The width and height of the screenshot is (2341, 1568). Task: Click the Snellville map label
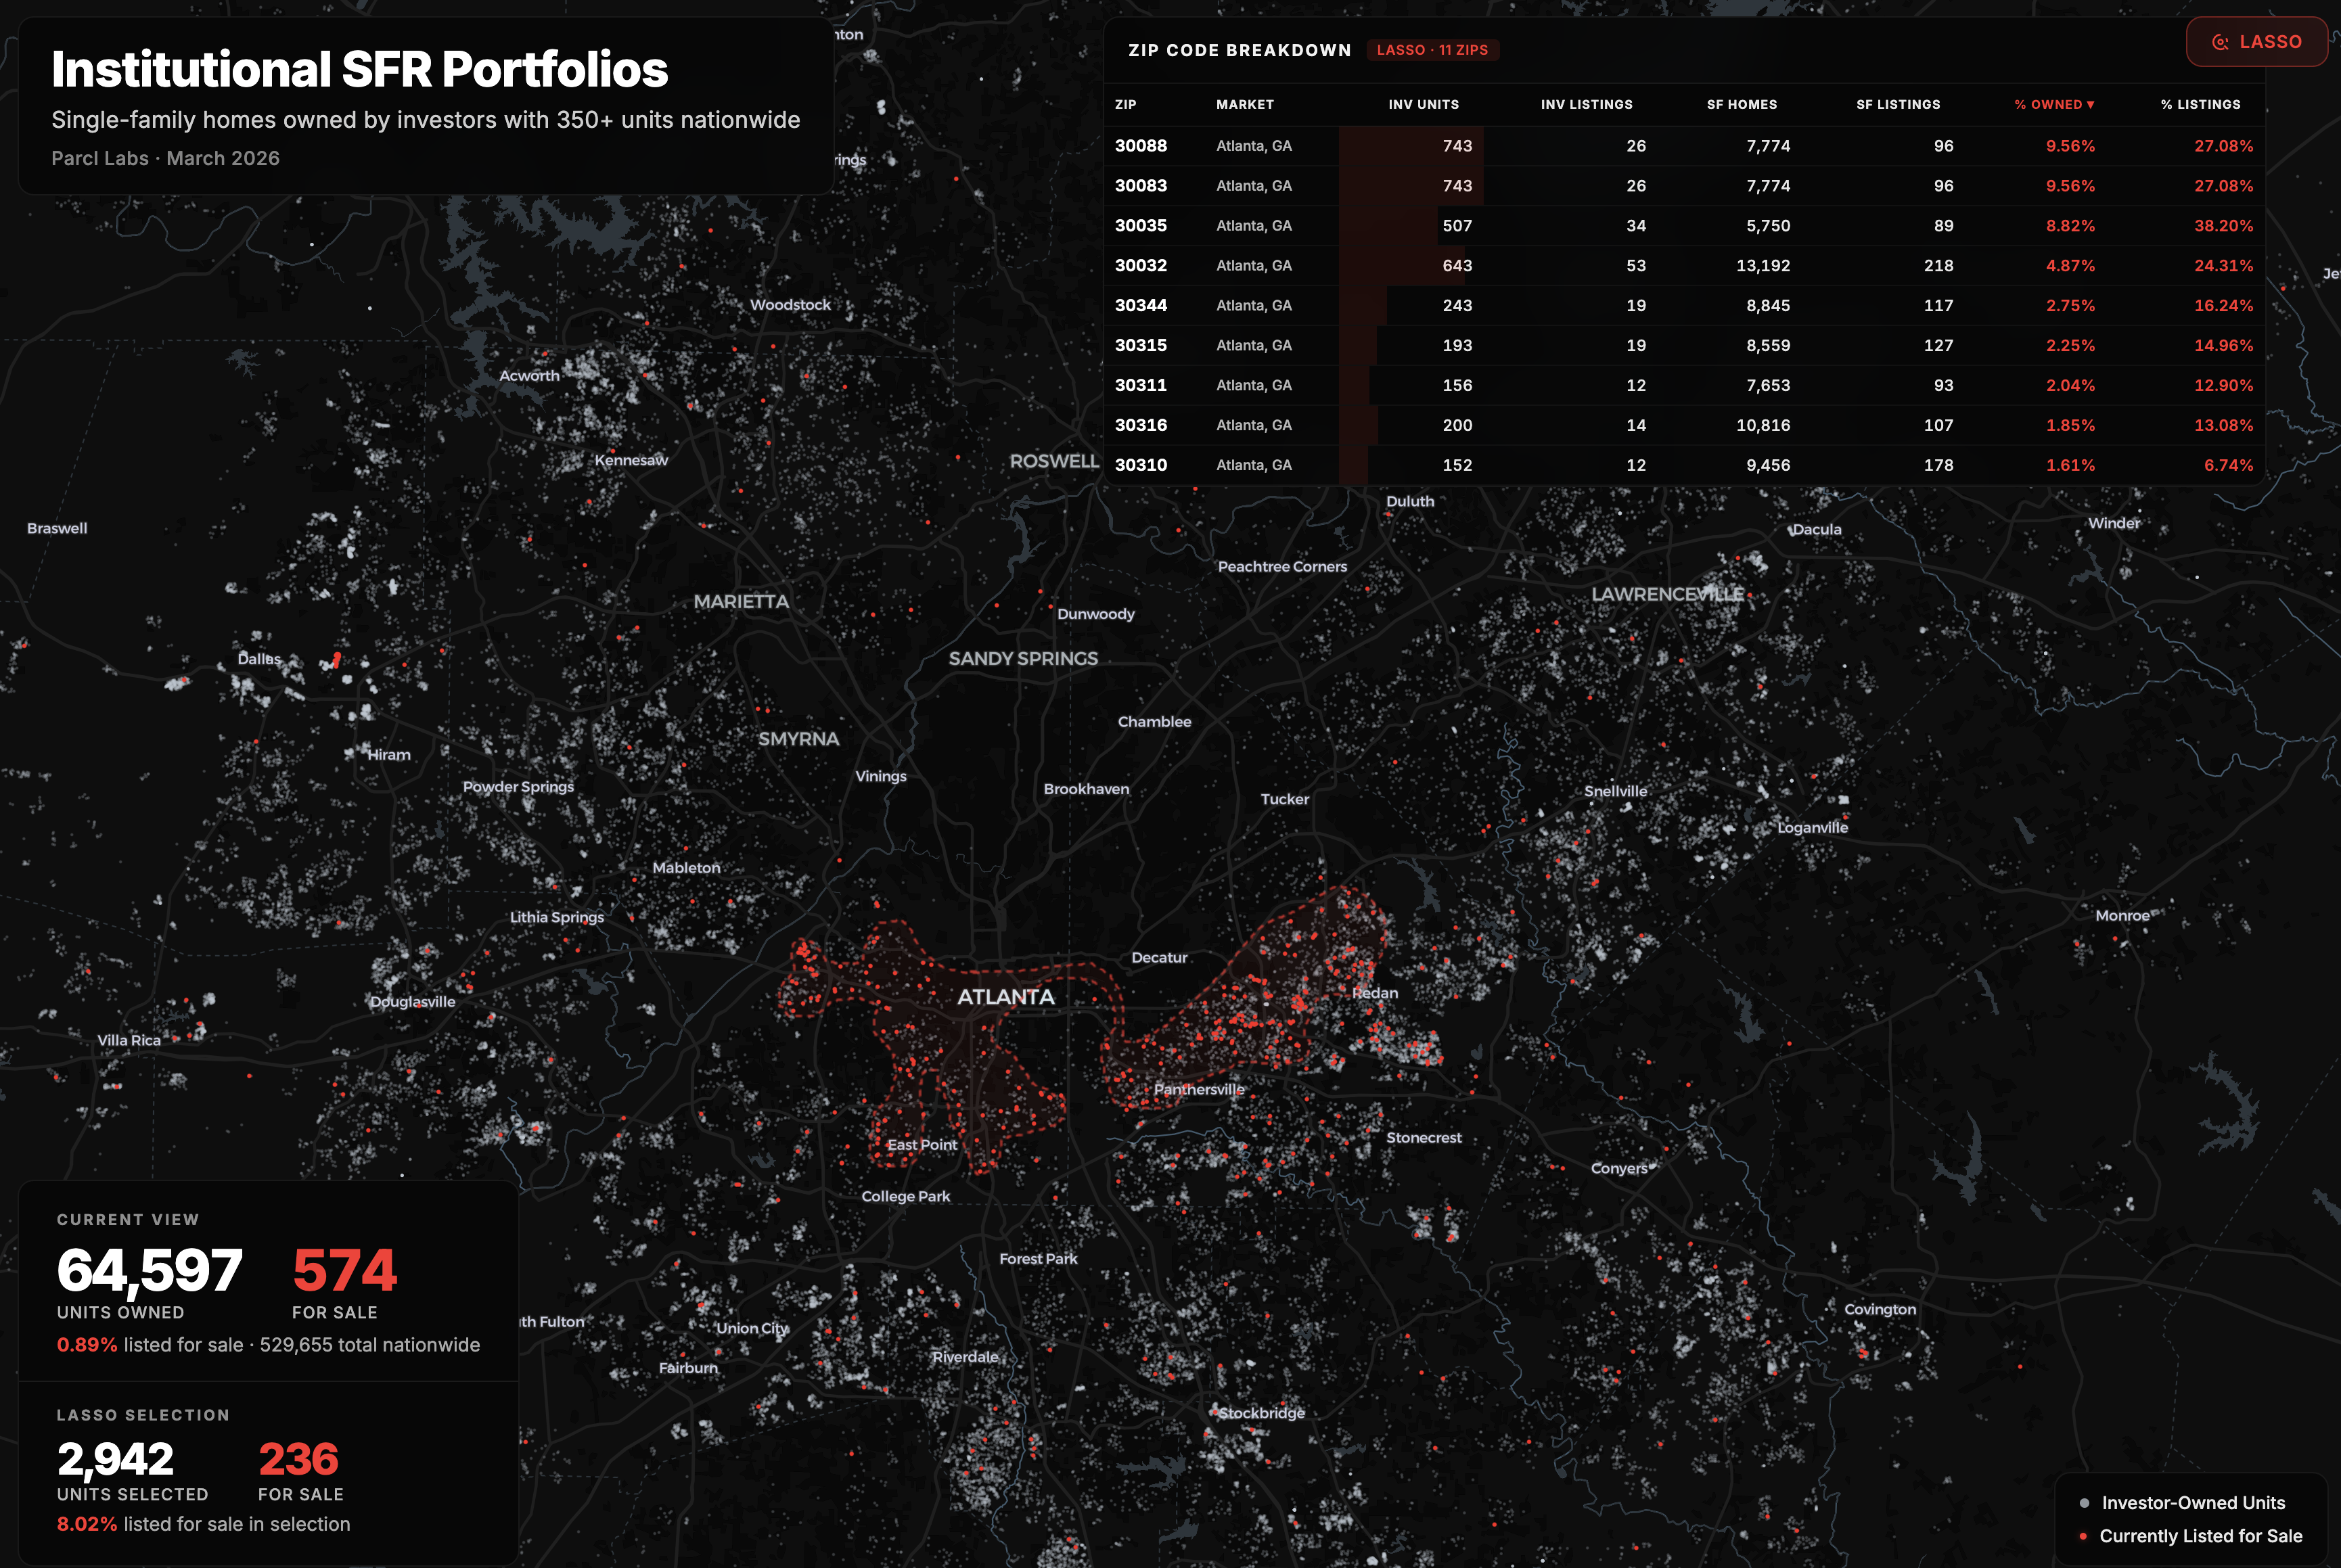(1615, 791)
